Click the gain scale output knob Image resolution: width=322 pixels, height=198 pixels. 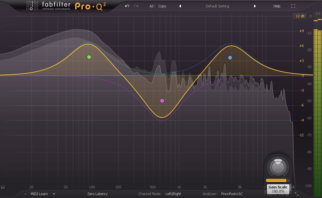coord(278,167)
